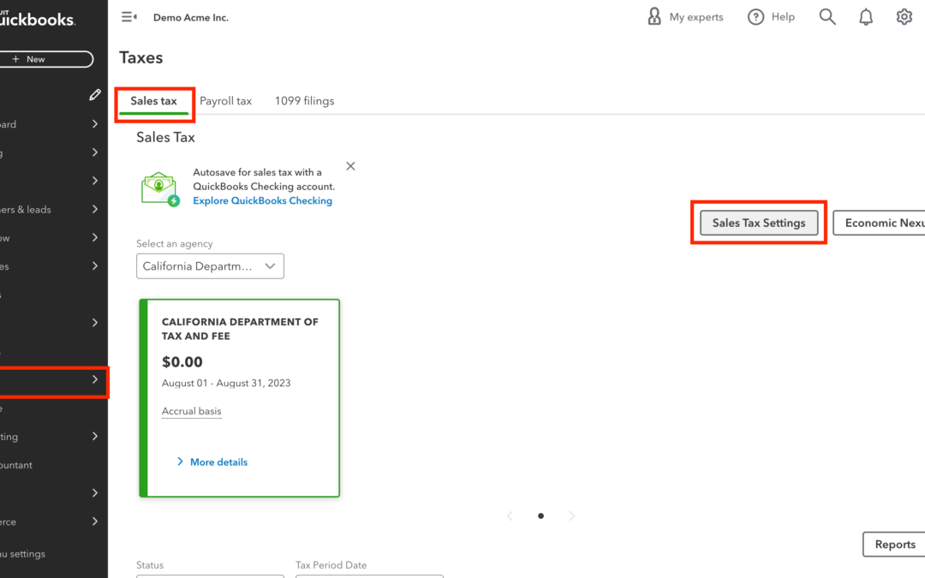The height and width of the screenshot is (578, 925).
Task: Switch to the Payroll tax tab
Action: [225, 101]
